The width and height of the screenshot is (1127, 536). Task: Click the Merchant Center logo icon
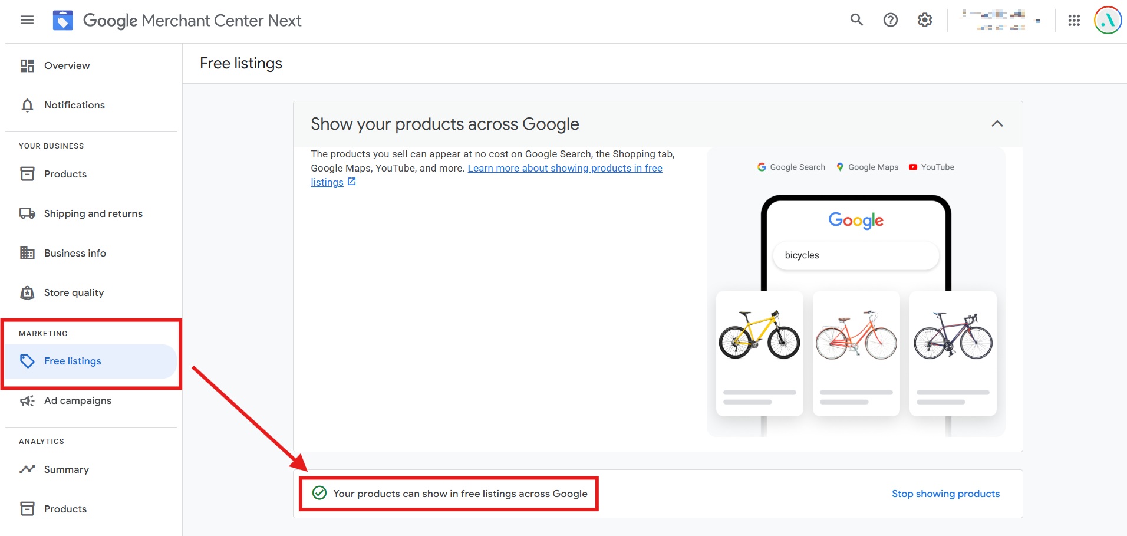(x=63, y=20)
